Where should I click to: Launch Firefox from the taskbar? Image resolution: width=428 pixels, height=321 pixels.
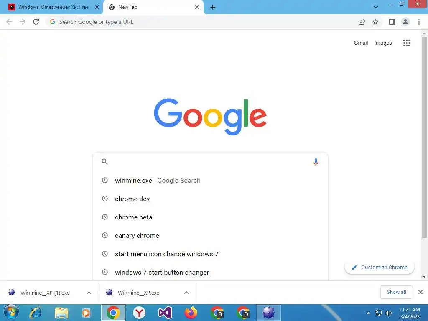191,313
